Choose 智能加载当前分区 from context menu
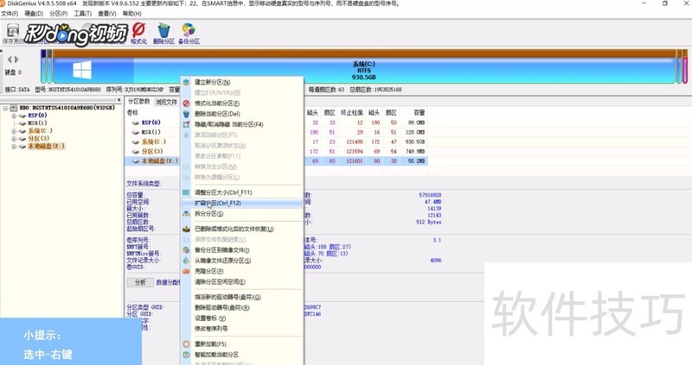The height and width of the screenshot is (365, 692). [242, 355]
